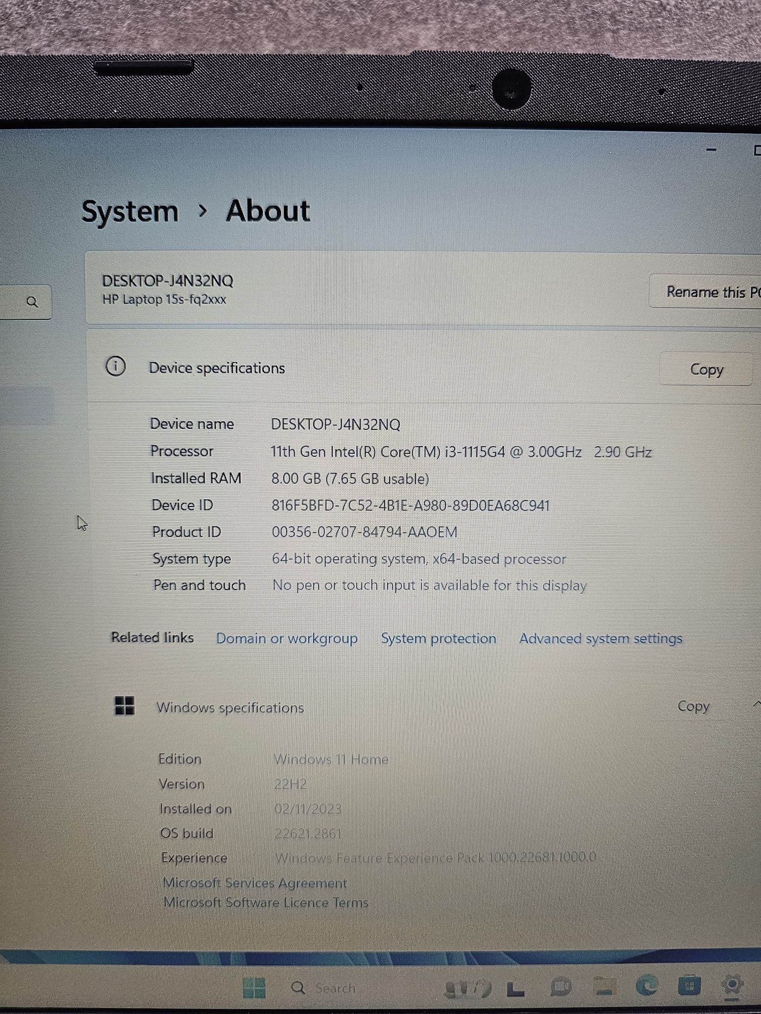Open Microsoft Services Agreement link
The width and height of the screenshot is (761, 1014).
255,883
